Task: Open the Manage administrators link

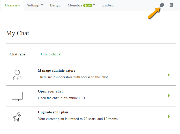Action: pos(57,71)
